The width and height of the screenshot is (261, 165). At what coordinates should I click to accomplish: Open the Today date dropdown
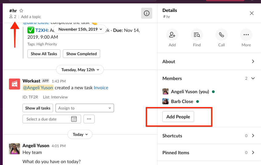(80, 134)
